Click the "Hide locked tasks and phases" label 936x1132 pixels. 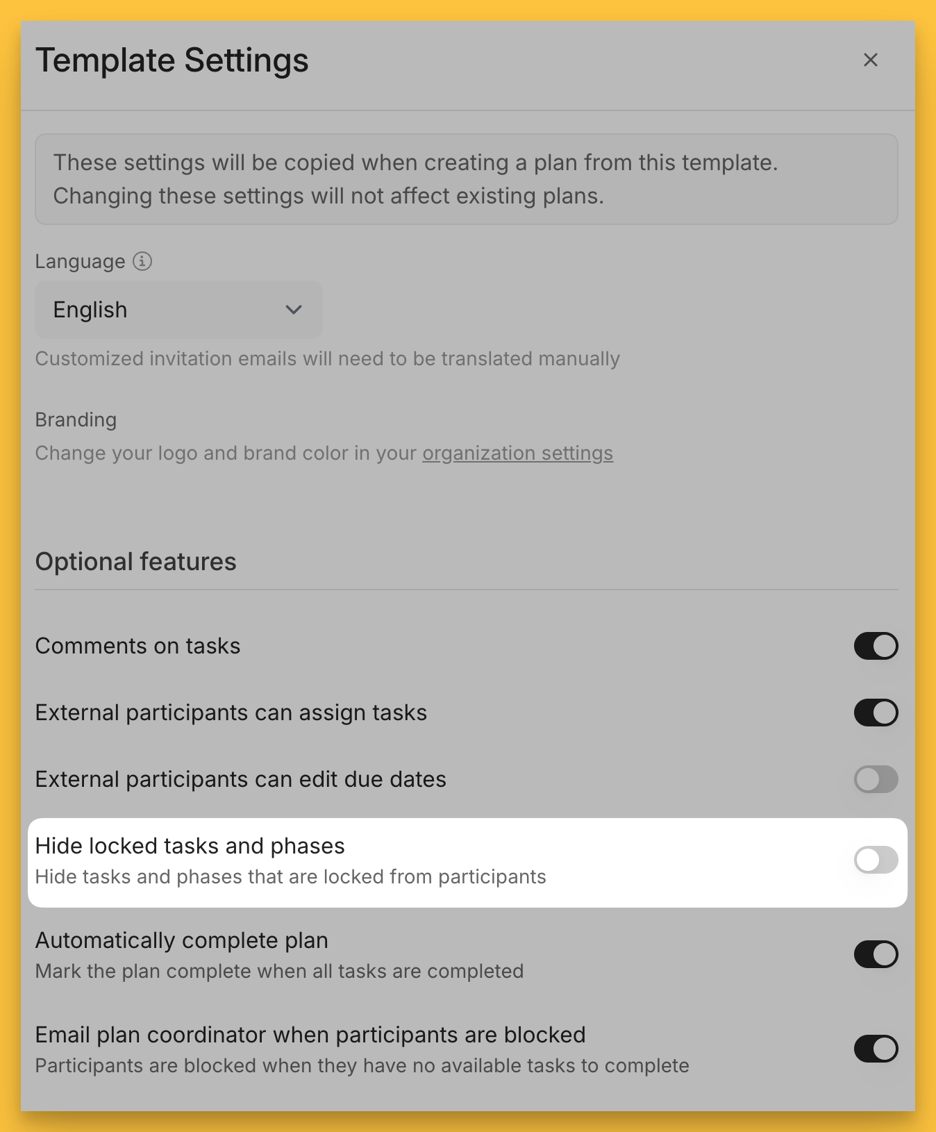tap(190, 846)
